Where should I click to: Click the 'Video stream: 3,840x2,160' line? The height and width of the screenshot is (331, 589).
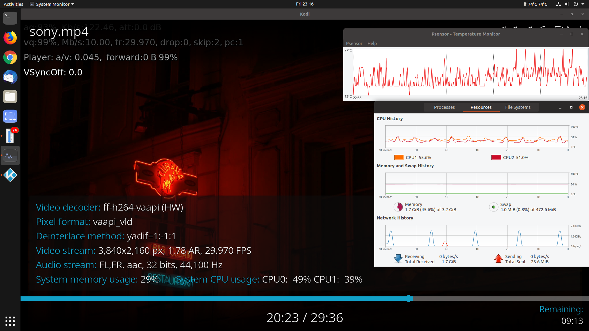click(144, 251)
